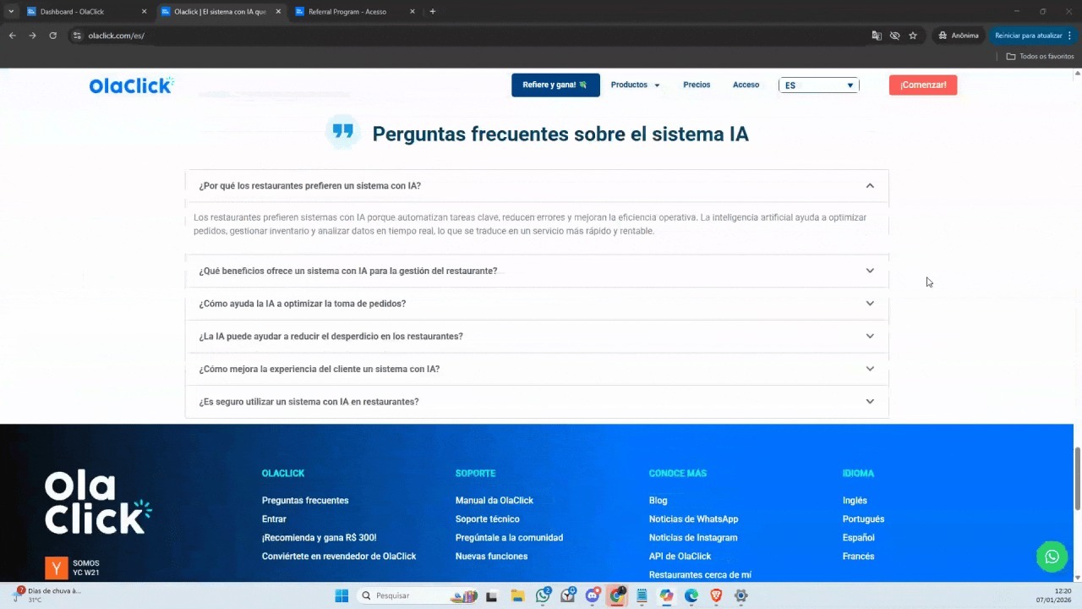Reload the page using the refresh icon

click(x=52, y=36)
